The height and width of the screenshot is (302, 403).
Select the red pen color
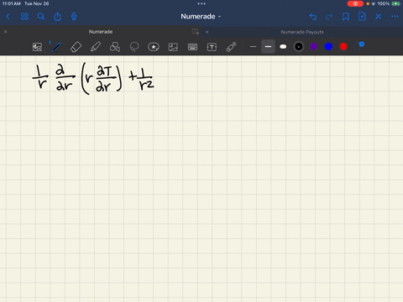pyautogui.click(x=343, y=46)
